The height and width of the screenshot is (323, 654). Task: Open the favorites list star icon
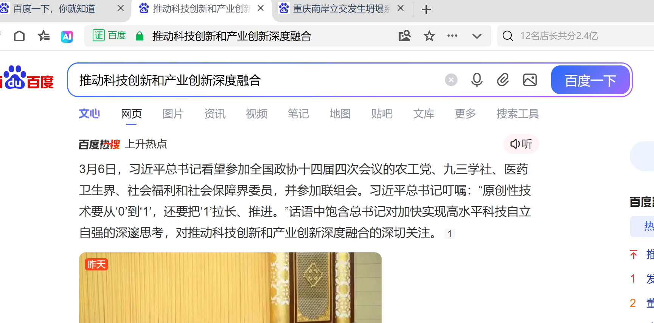43,36
